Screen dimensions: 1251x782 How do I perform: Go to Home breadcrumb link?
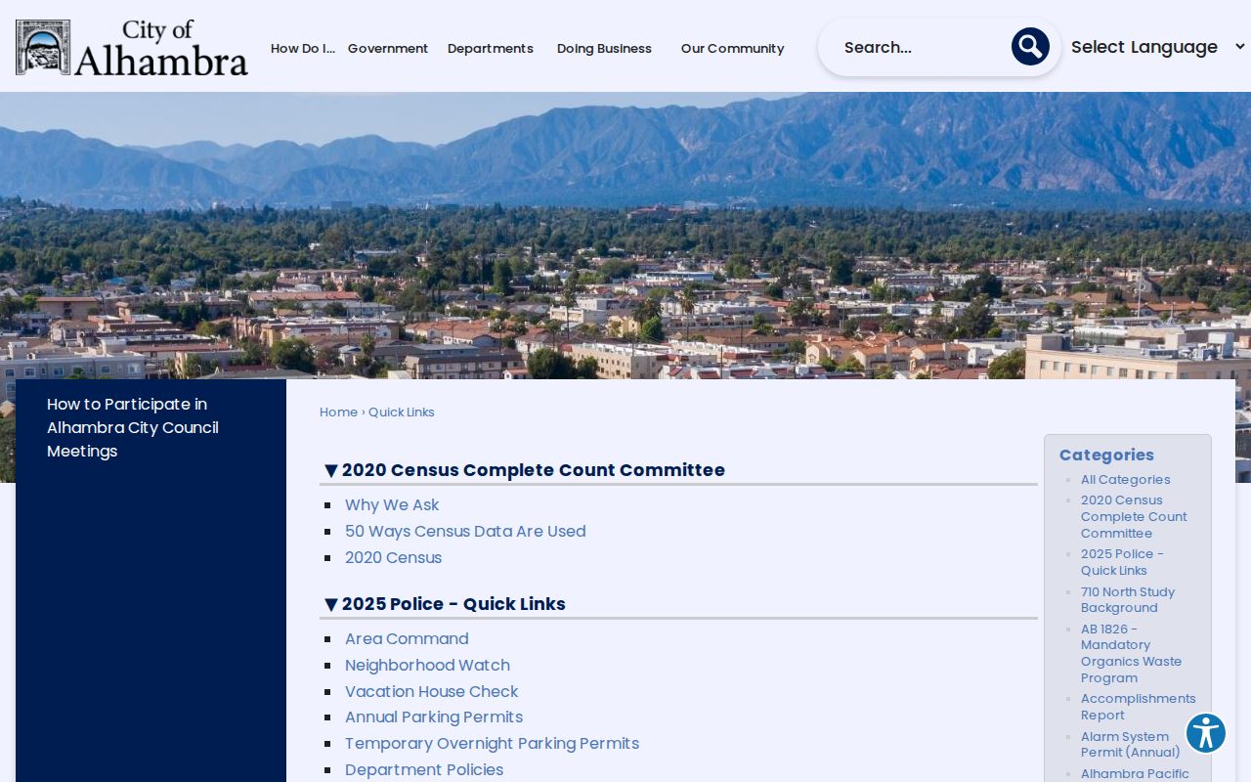click(338, 413)
